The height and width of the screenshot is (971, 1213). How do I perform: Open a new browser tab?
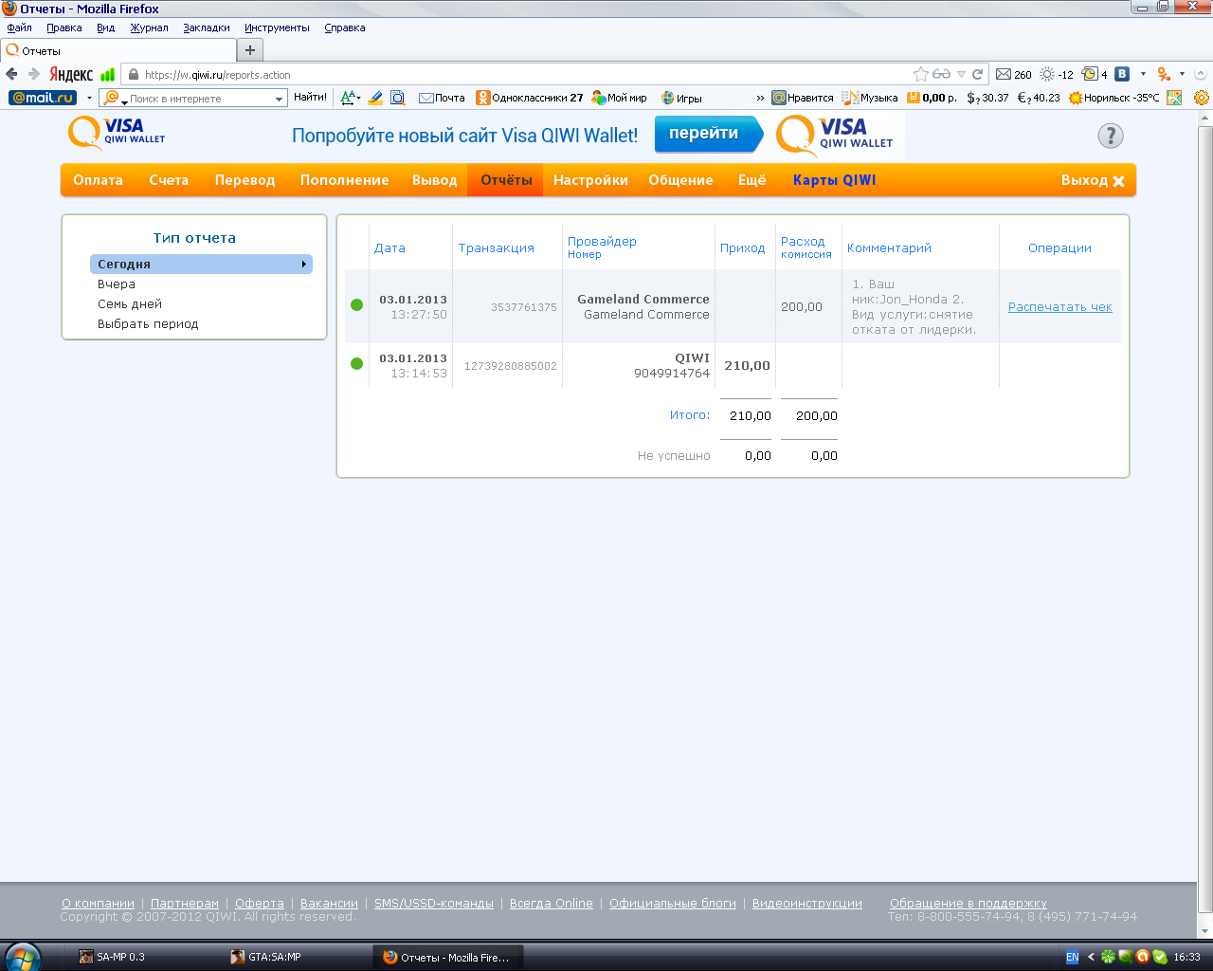click(x=250, y=50)
